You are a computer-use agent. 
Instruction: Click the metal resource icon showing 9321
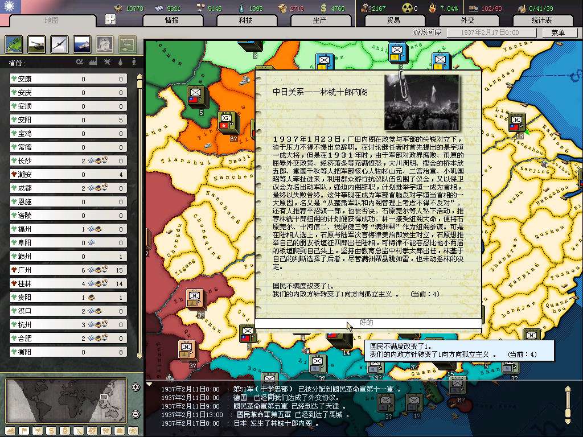[159, 8]
